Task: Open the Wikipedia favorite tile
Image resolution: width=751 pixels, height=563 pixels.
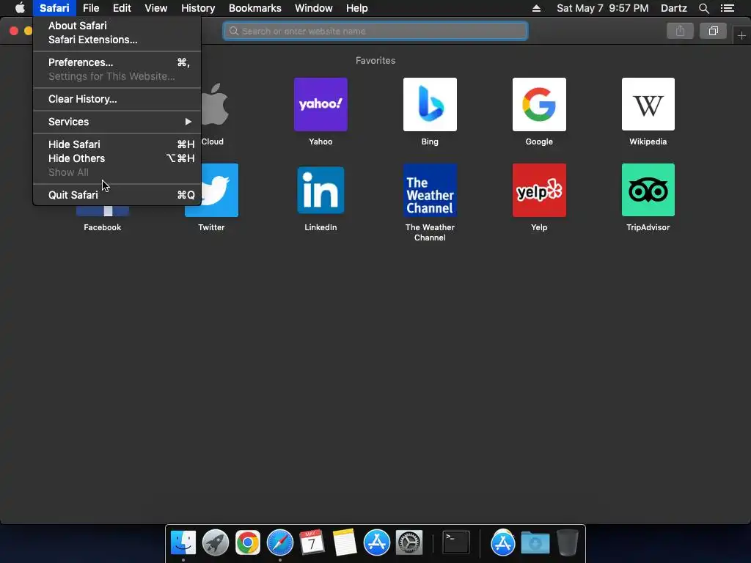Action: [x=648, y=104]
